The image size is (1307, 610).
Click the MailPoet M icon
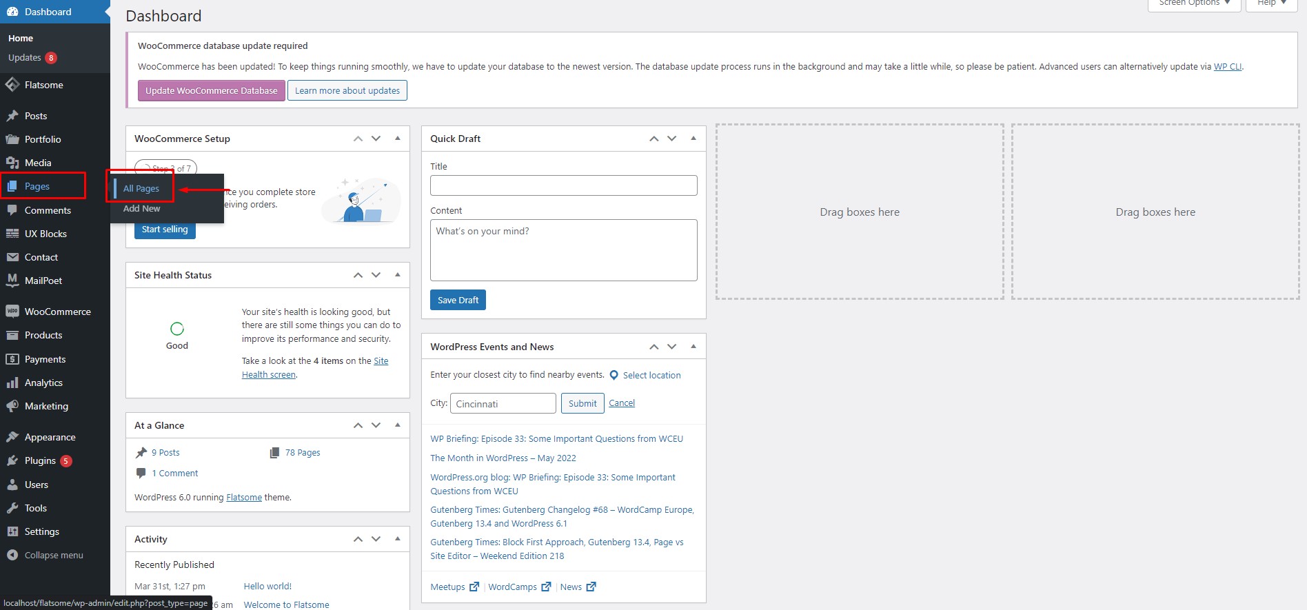(12, 281)
